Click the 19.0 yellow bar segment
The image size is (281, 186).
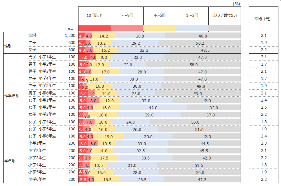(109, 137)
